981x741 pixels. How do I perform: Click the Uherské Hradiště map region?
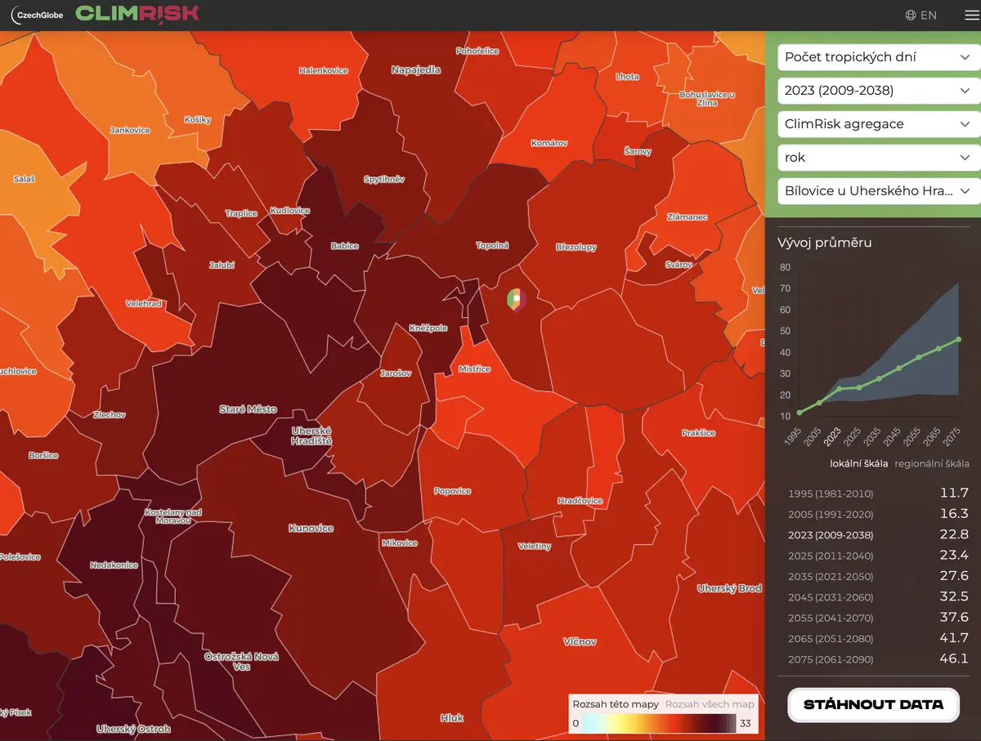click(311, 435)
